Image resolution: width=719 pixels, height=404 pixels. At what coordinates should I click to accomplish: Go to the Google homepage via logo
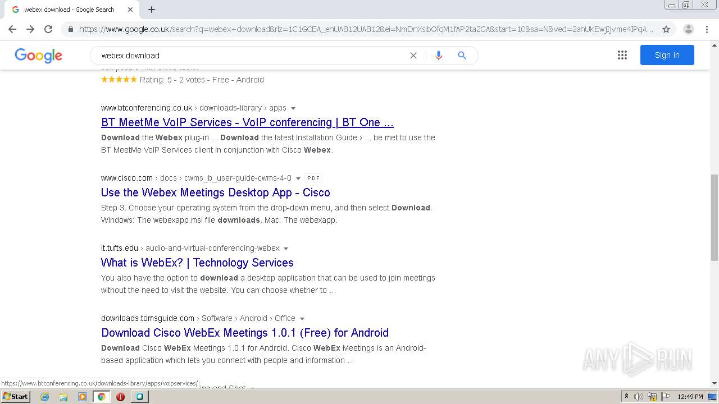38,55
